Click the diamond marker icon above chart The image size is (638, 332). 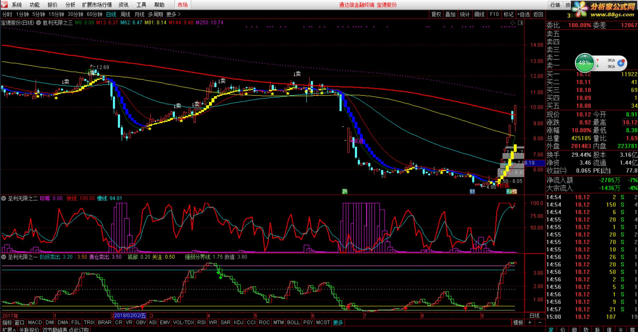coord(513,23)
